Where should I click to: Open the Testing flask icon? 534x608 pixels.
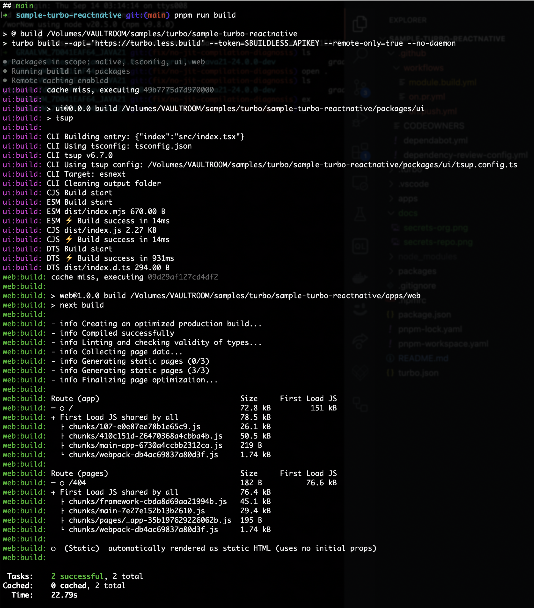pos(360,214)
